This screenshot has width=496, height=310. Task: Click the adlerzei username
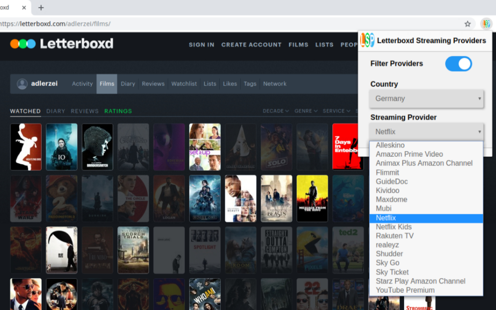[44, 84]
